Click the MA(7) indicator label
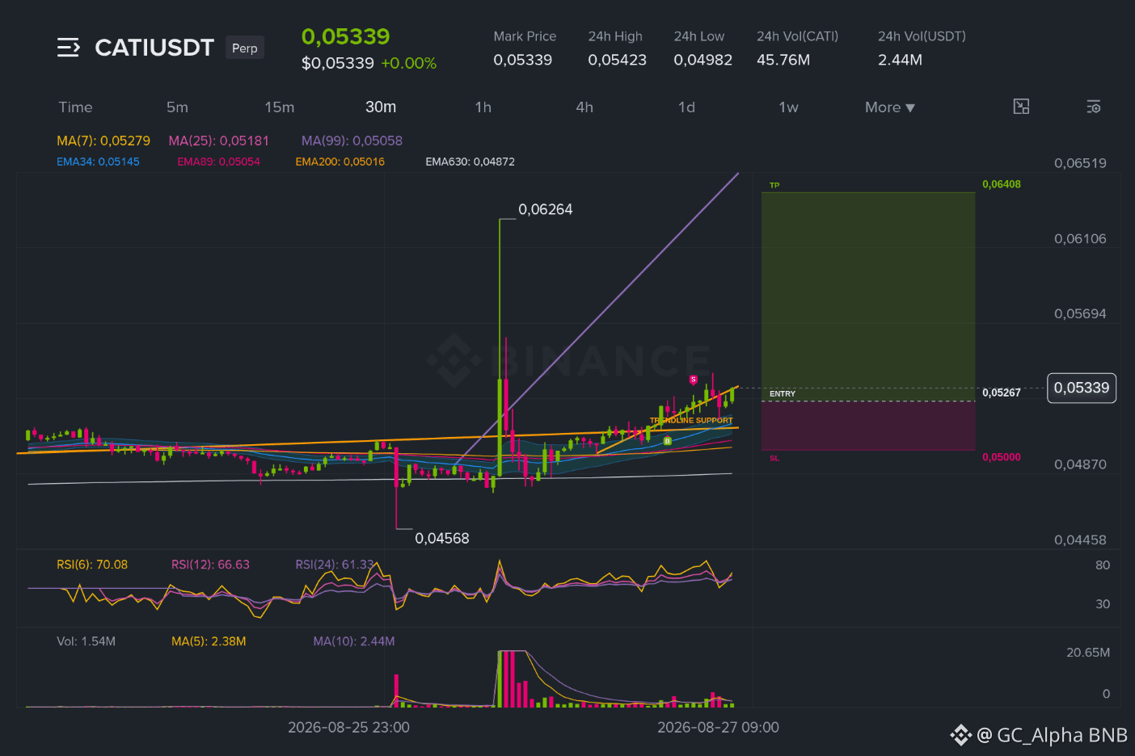Screen dimensions: 1135x756 pyautogui.click(x=103, y=141)
